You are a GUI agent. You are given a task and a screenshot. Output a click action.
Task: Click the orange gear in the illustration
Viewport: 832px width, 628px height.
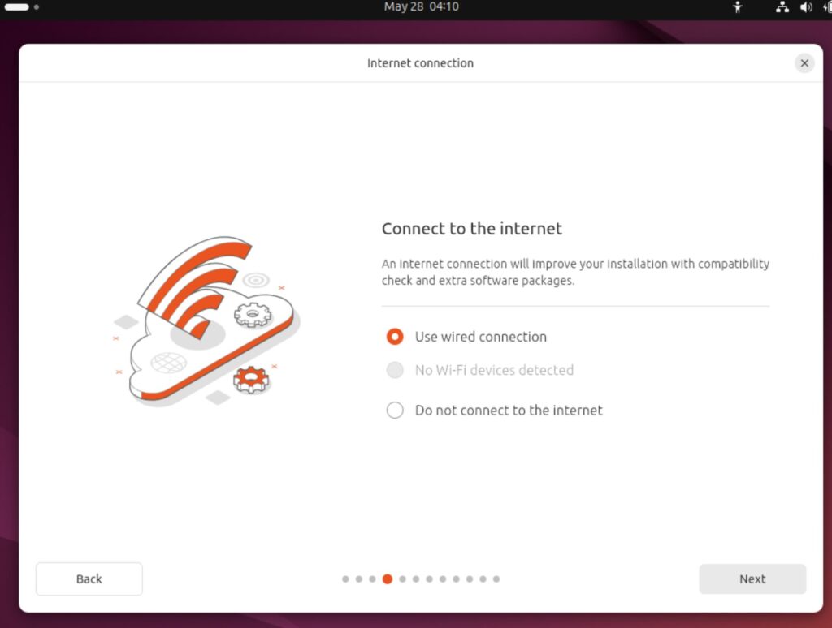point(250,379)
